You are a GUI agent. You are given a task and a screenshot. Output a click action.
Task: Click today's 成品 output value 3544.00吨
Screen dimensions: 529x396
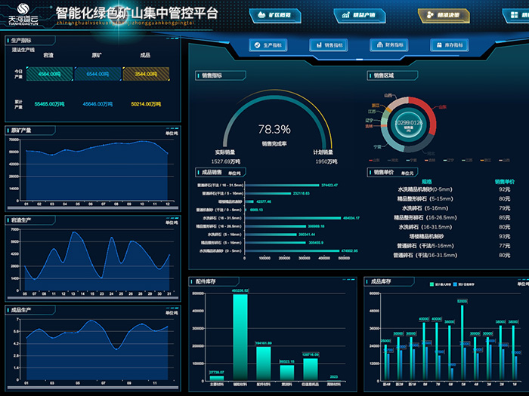click(146, 74)
